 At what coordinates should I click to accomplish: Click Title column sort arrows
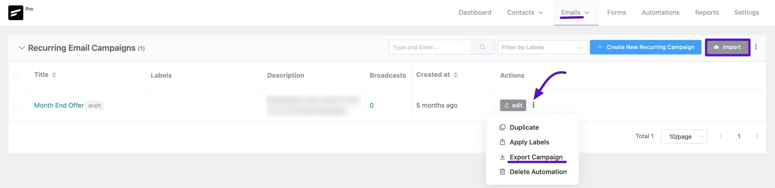tap(54, 75)
